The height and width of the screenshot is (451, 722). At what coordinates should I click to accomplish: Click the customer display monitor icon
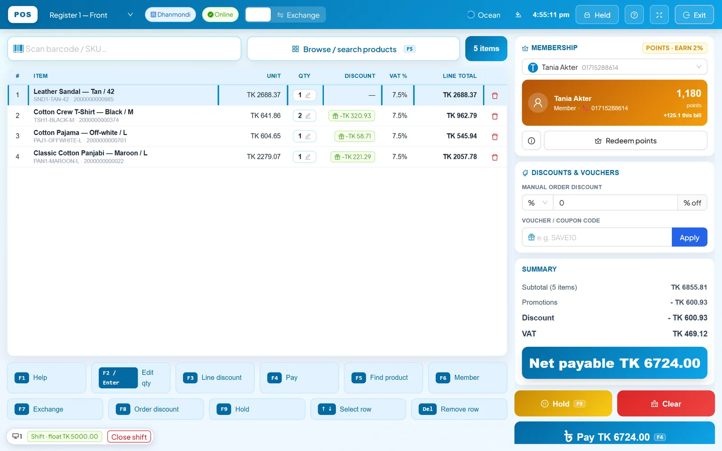tap(17, 436)
